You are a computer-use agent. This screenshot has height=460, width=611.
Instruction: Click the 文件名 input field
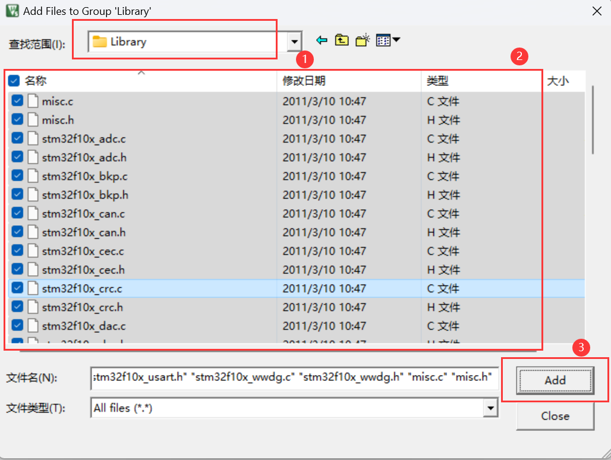click(294, 377)
